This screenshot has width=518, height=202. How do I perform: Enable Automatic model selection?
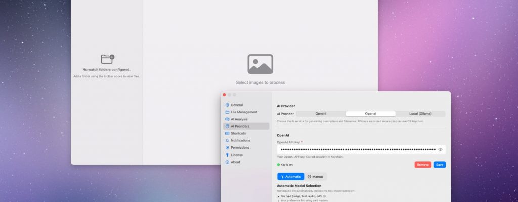(x=290, y=177)
